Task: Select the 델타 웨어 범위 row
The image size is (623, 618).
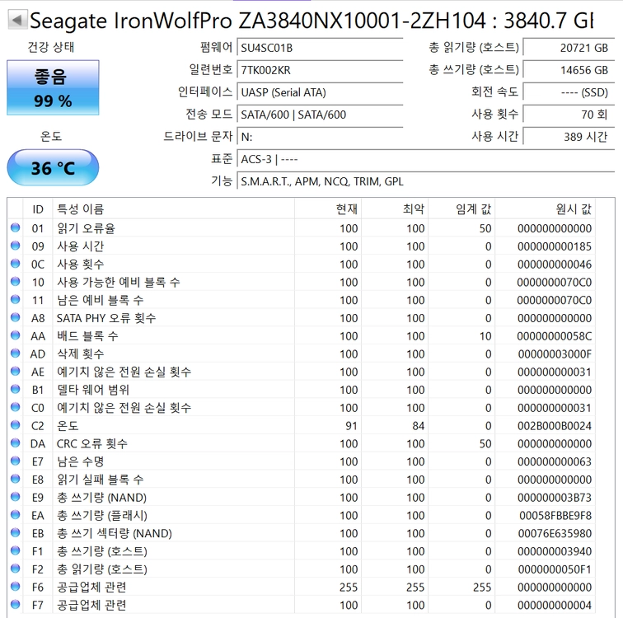Action: coord(301,390)
